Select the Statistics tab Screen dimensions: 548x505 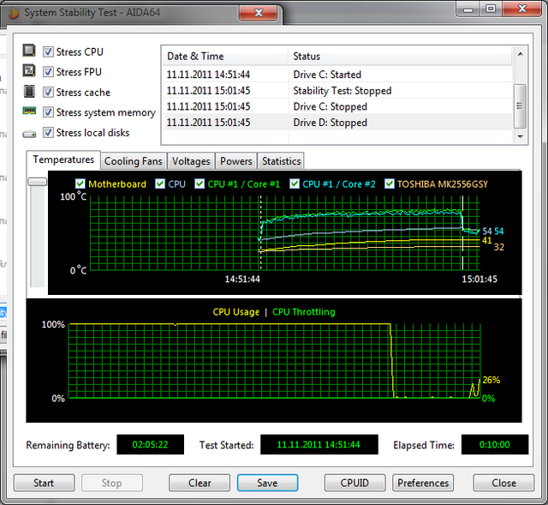pyautogui.click(x=281, y=161)
